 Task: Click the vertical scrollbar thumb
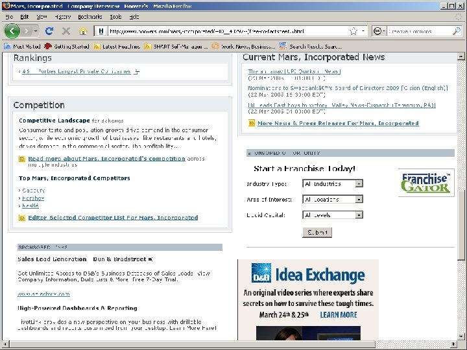[461, 224]
